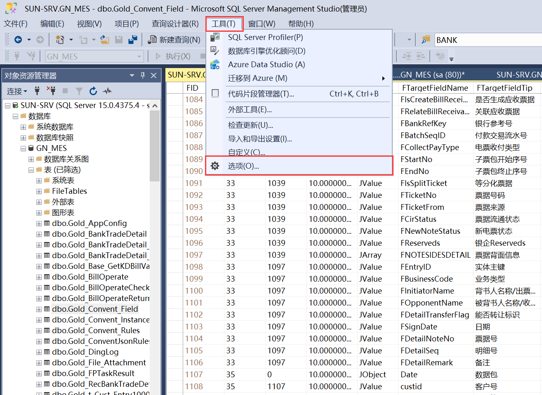Expand the dbo.Gold_AppConfig table node
This screenshot has width=542, height=395.
click(39, 223)
